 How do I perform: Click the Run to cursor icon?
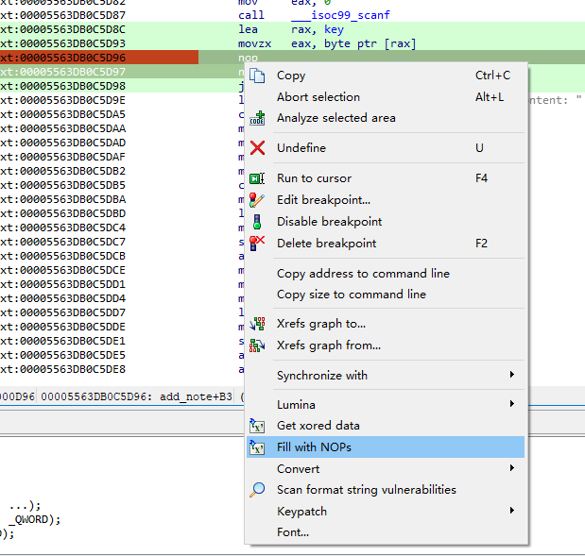257,178
